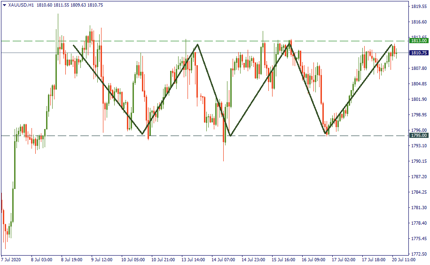The width and height of the screenshot is (430, 265).
Task: Click the 17 Jul 02:00 time label
Action: pos(344,259)
